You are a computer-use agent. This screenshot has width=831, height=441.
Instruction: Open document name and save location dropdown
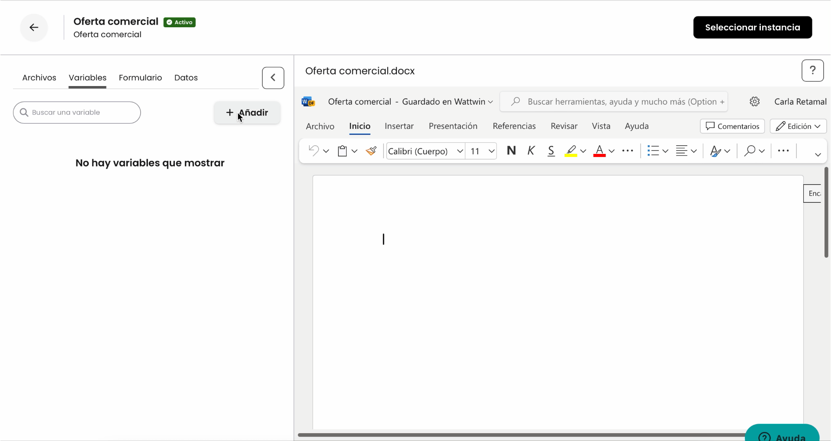[x=410, y=102]
